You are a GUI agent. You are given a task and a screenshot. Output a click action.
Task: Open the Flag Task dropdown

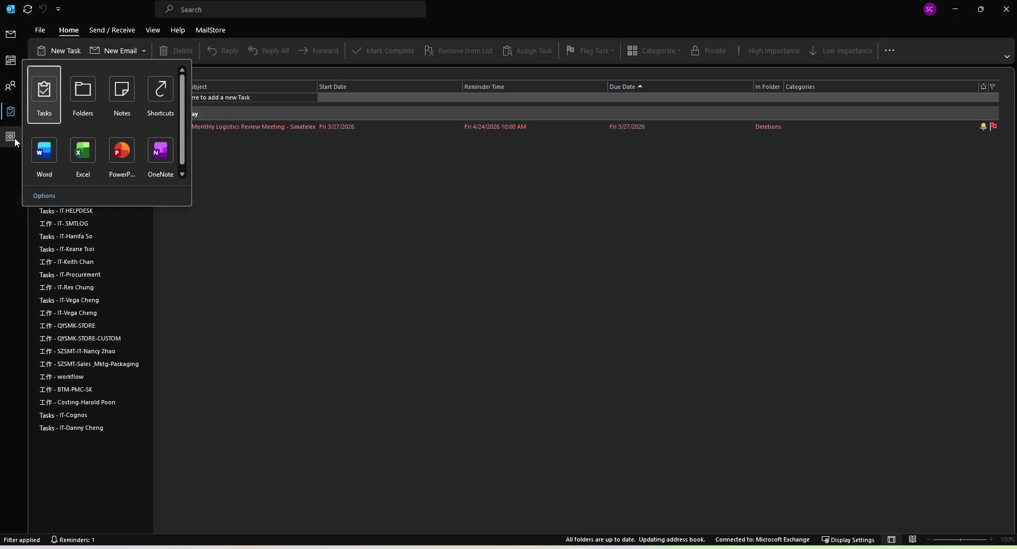tap(590, 51)
